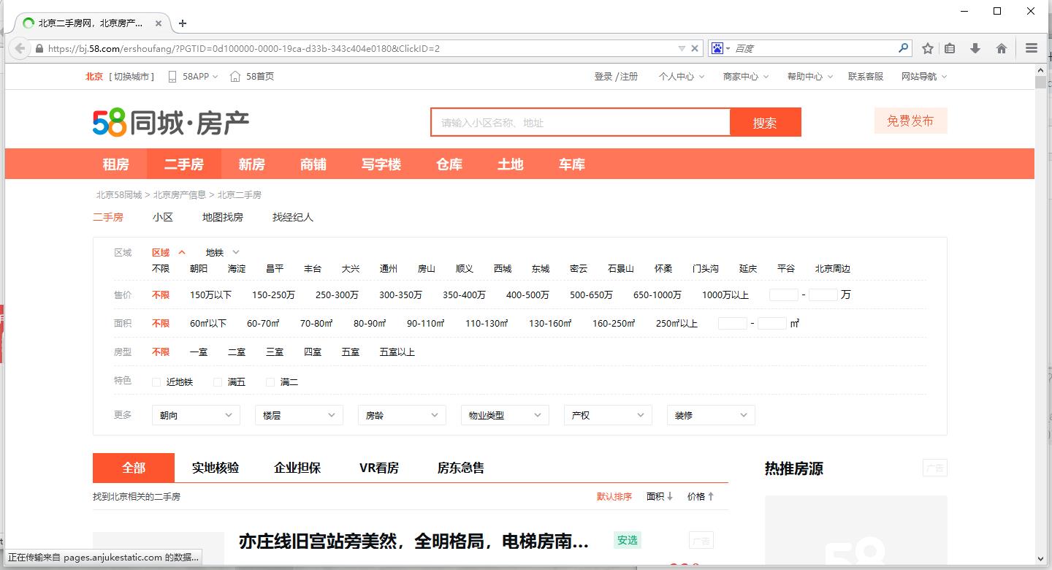Open the 找经纪人 link
This screenshot has width=1052, height=570.
point(293,217)
